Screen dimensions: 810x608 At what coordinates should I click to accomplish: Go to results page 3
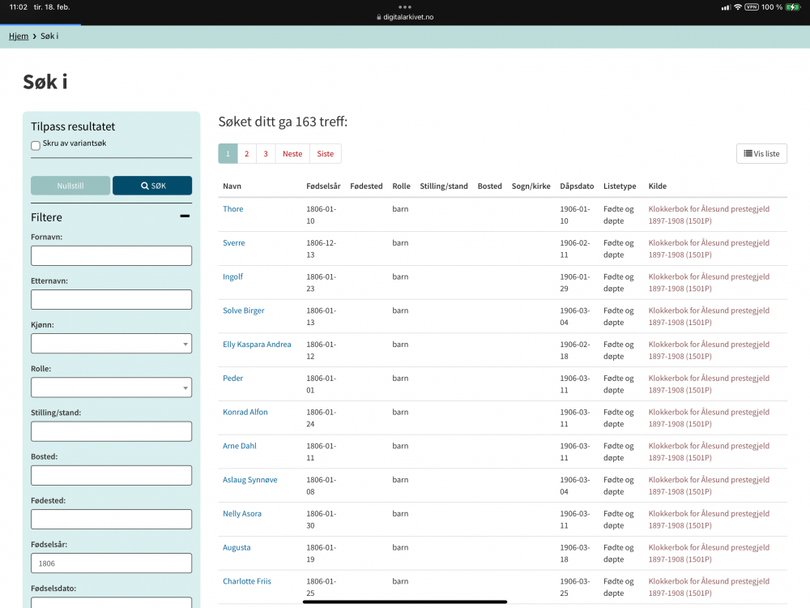266,154
